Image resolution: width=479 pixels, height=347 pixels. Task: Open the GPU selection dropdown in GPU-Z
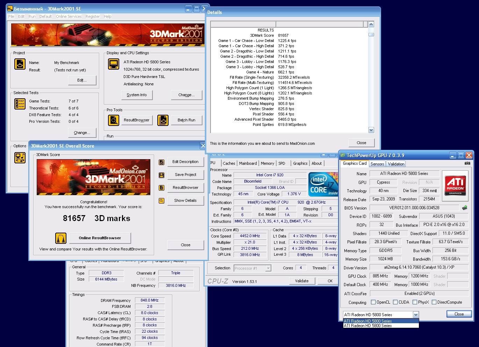[415, 315]
